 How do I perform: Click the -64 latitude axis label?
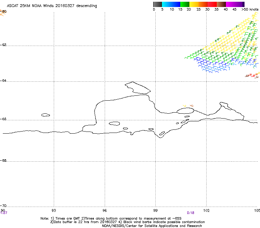click(3, 81)
